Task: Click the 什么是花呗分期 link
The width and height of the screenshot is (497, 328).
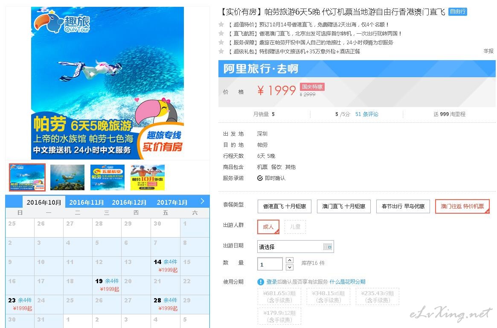Action: pos(347,282)
